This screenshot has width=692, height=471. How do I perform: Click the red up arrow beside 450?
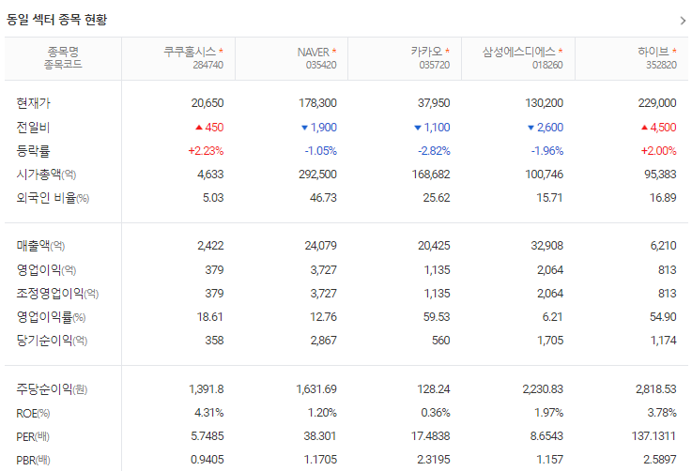[x=199, y=128]
